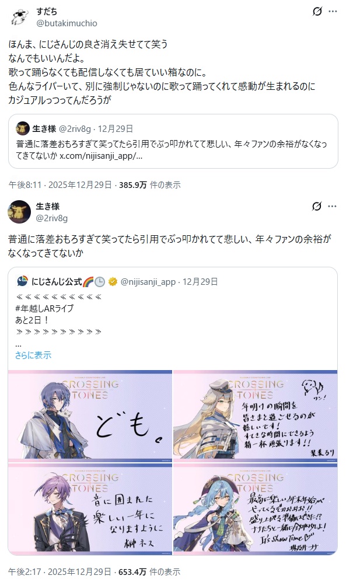
Task: Open the ども handwritten message image
Action: (x=90, y=416)
